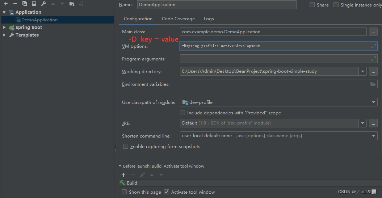
Task: Expand the Spring Boot tree node
Action: [x=4, y=27]
